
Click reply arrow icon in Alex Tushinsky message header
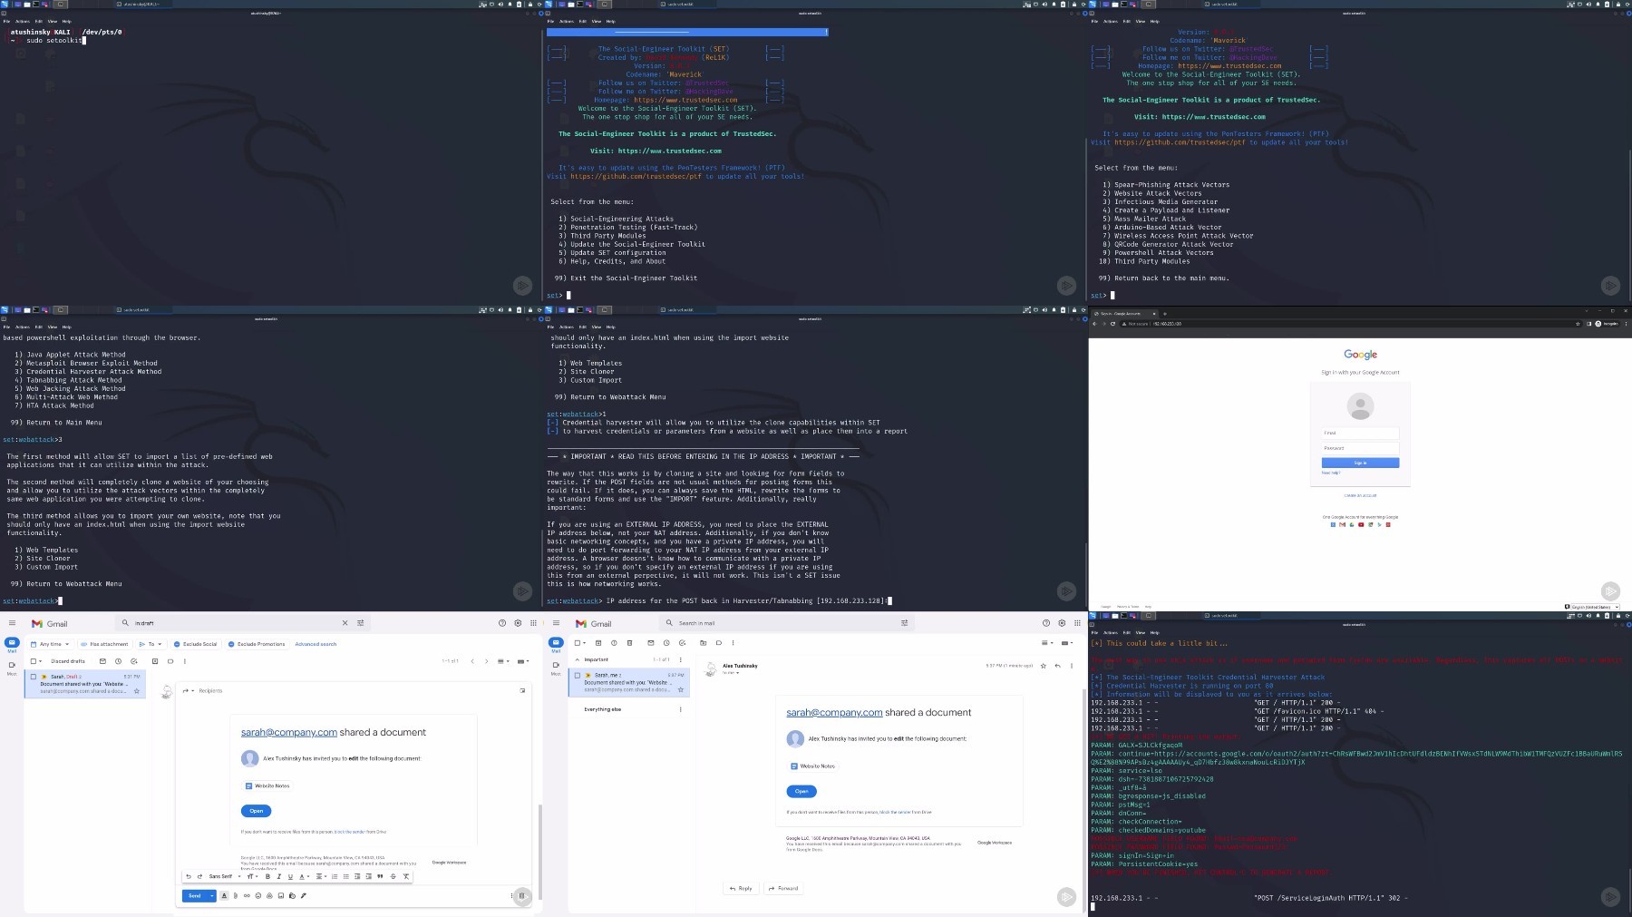[x=1057, y=666]
